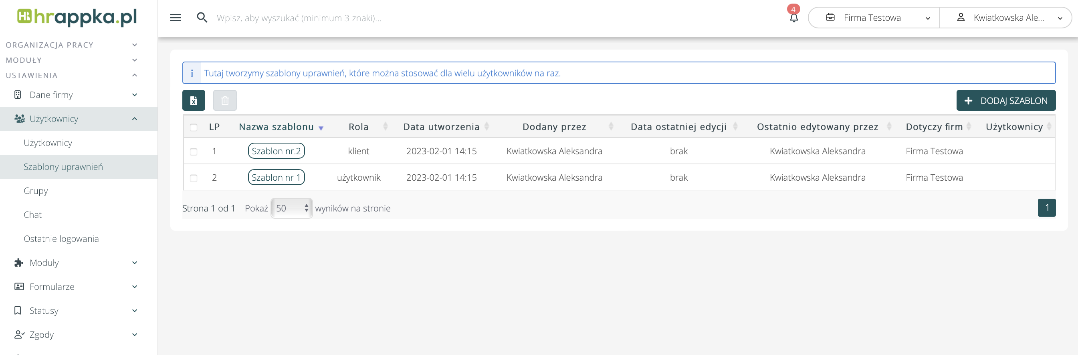Go to Ostatnie logowania menu item

tap(61, 239)
